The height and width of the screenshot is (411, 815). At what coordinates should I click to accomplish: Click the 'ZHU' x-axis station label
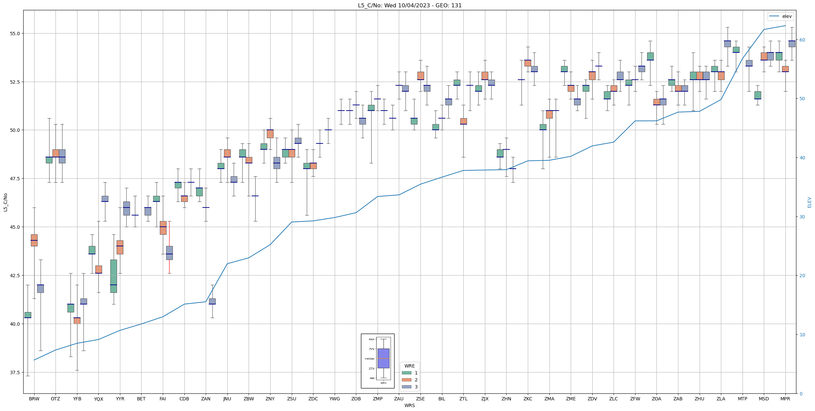[699, 399]
